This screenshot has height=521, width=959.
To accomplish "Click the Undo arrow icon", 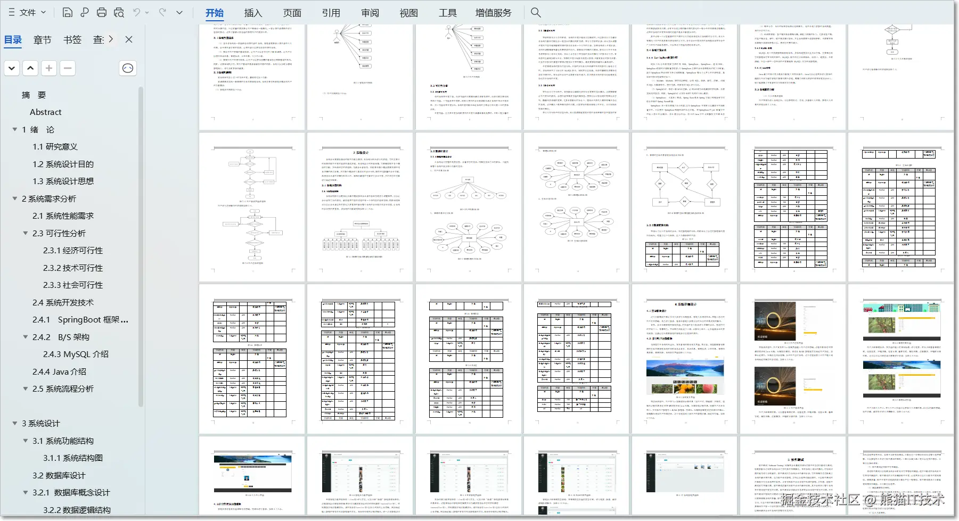I will click(136, 12).
